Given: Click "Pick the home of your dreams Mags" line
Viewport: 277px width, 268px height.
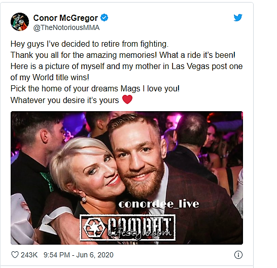Looking at the screenshot, I should 95,88.
